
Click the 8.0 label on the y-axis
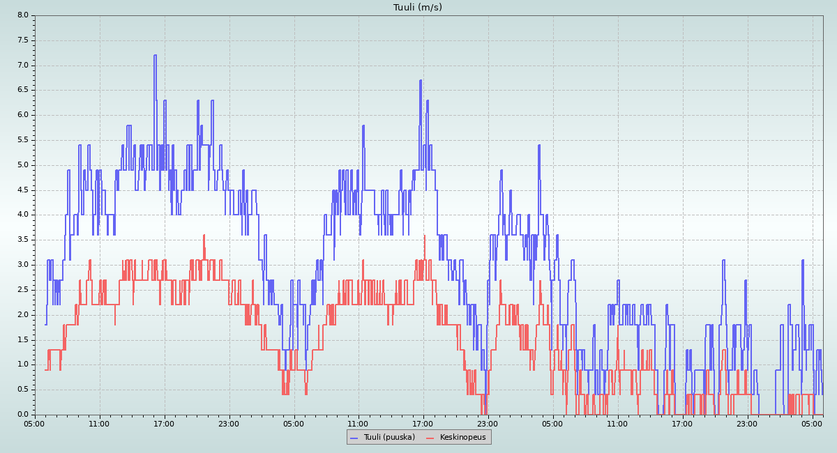(x=22, y=15)
